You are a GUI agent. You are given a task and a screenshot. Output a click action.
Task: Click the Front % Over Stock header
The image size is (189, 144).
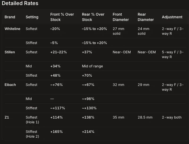click(x=62, y=17)
